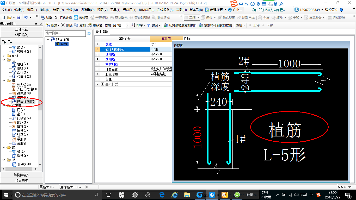356x200 pixels.
Task: Click 新建变更 new change button
Action: click(216, 10)
